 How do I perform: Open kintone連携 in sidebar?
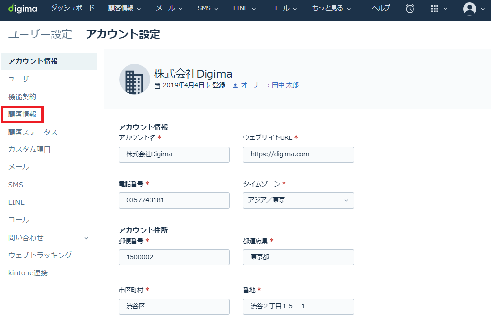point(28,273)
